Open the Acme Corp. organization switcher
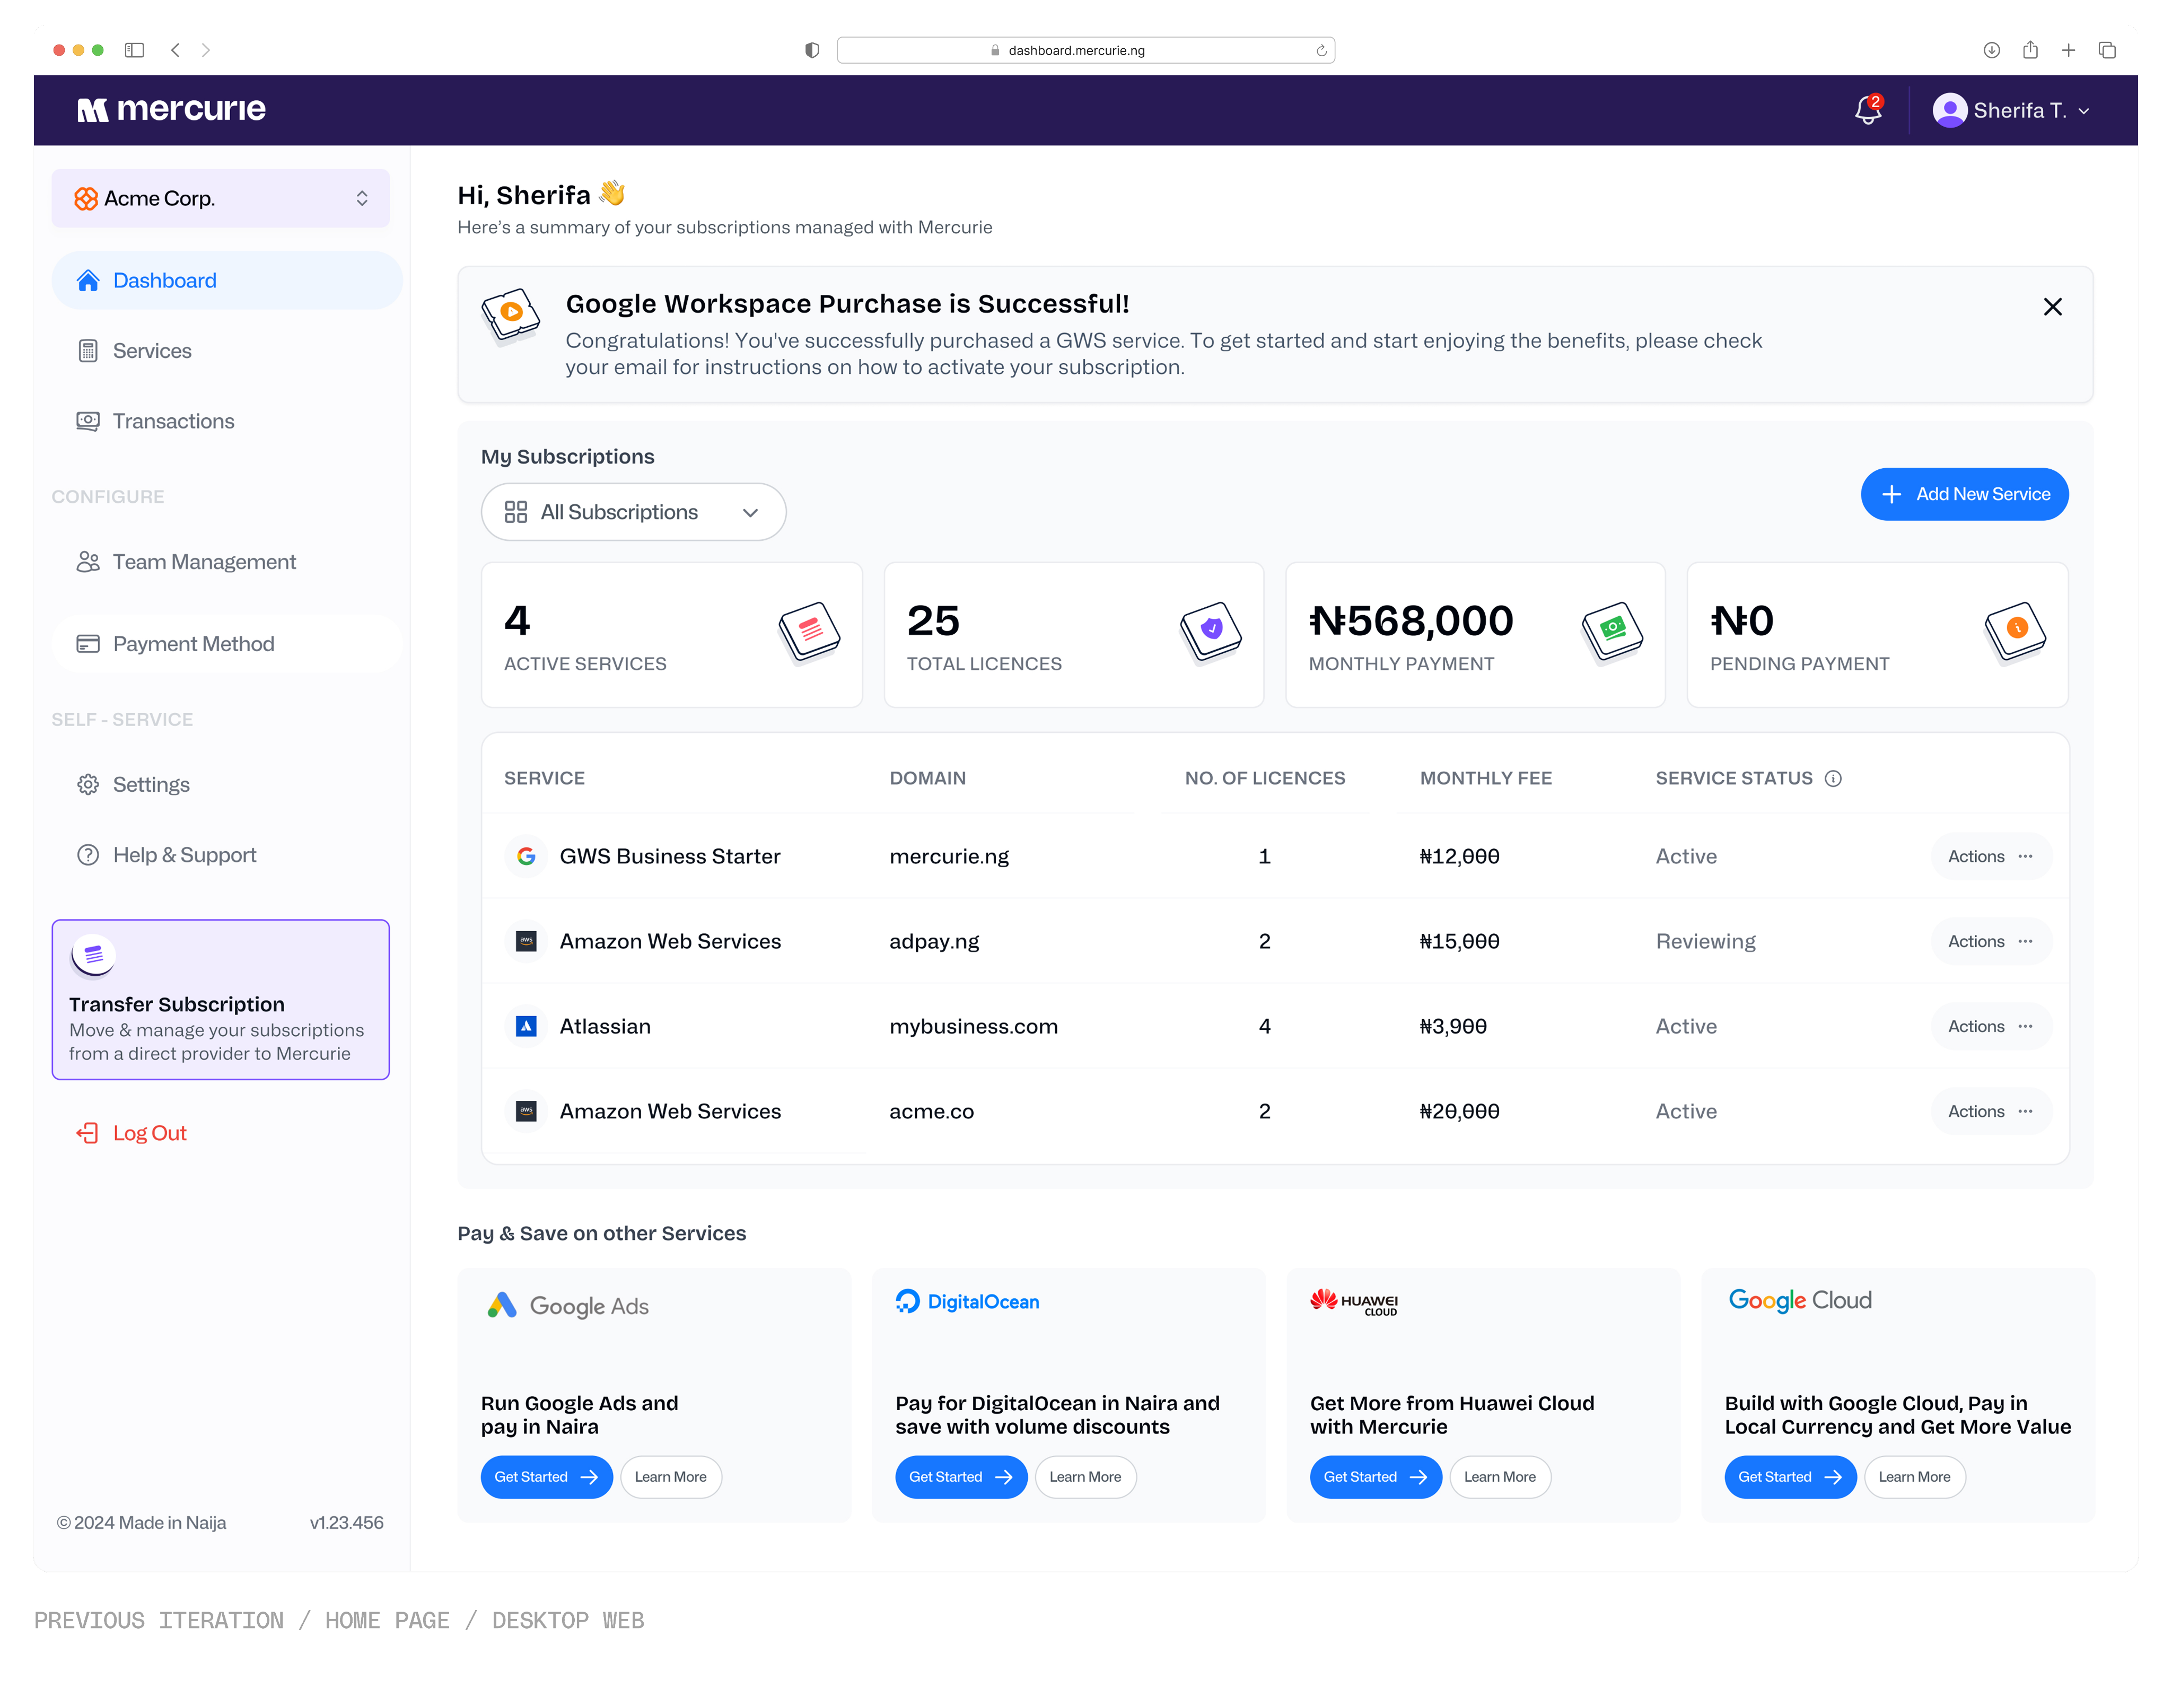Image resolution: width=2172 pixels, height=1697 pixels. click(221, 198)
